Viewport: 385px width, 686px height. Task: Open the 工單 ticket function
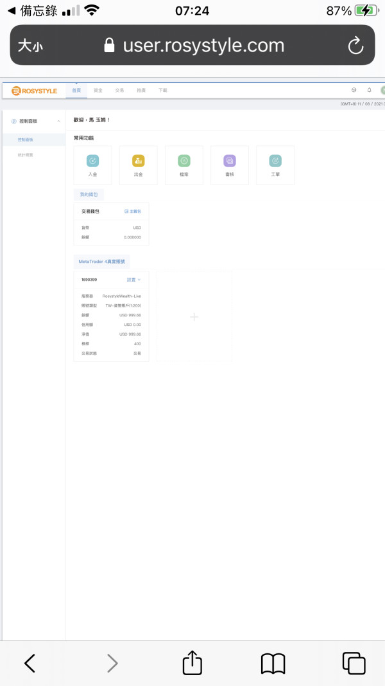[x=275, y=165]
